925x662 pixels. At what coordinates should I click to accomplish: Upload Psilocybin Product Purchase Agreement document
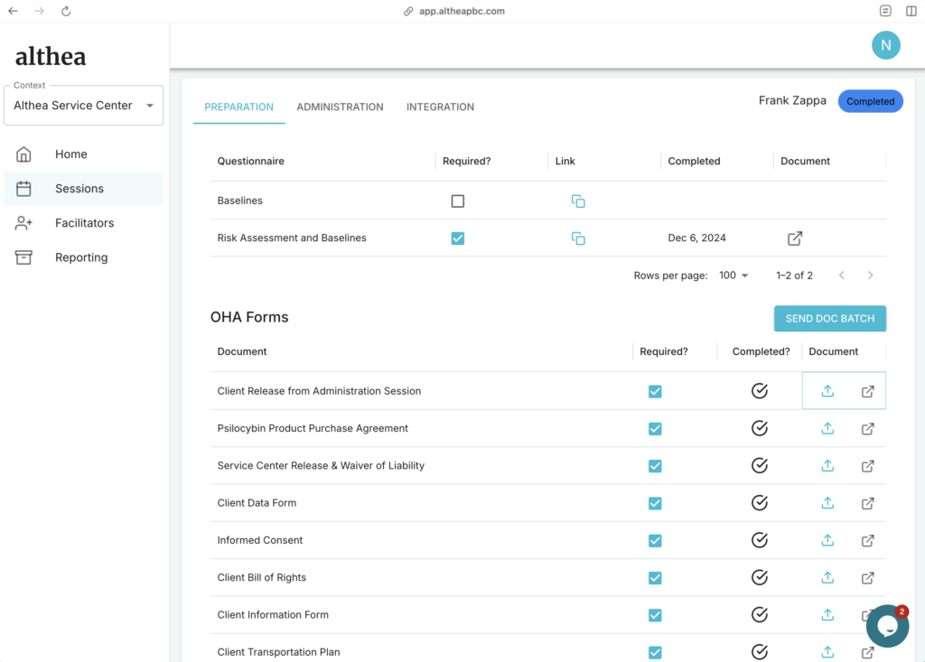click(x=827, y=428)
